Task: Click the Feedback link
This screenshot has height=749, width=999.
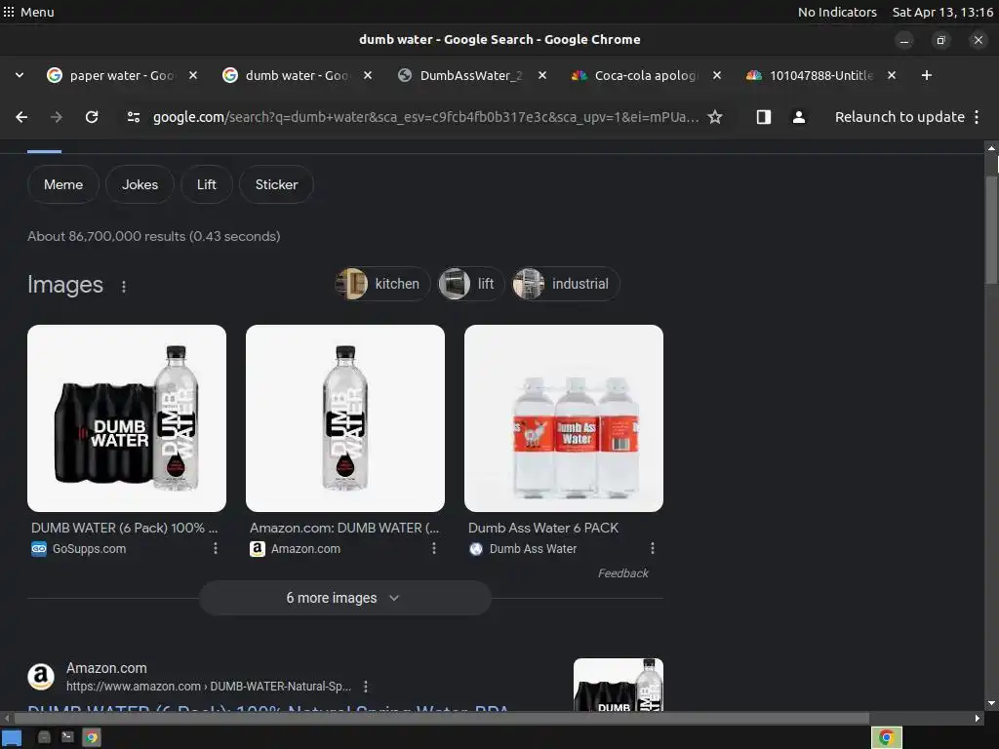Action: [622, 573]
